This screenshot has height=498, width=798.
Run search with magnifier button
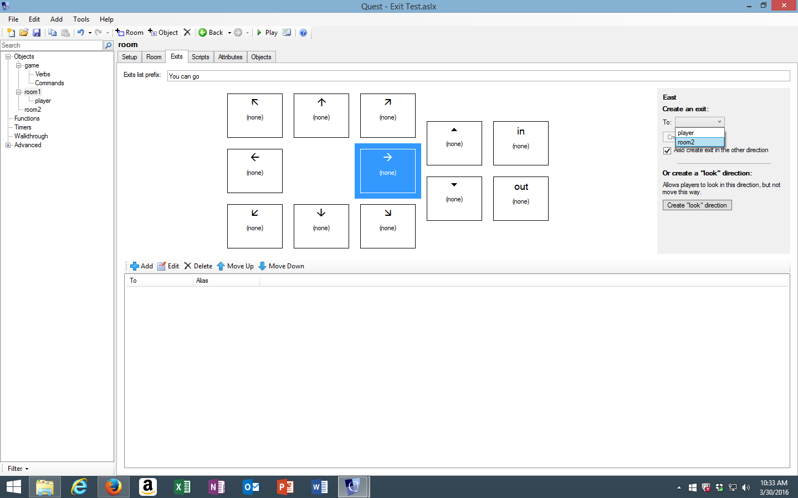point(109,45)
